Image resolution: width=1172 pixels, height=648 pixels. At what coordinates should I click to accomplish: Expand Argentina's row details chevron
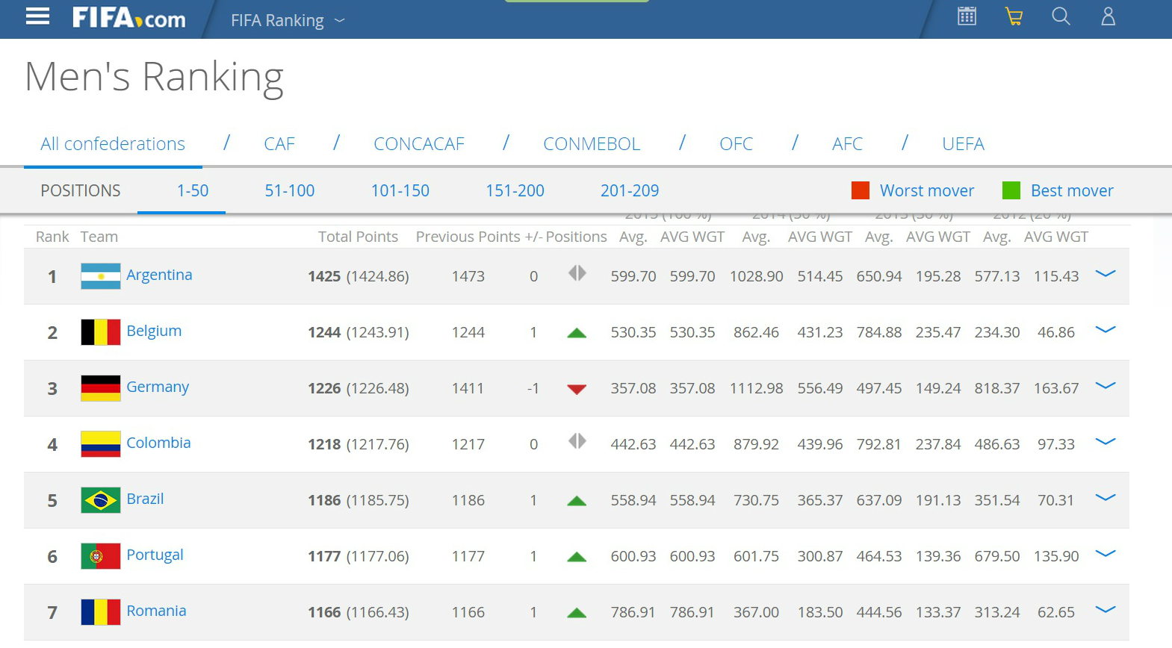[1105, 274]
